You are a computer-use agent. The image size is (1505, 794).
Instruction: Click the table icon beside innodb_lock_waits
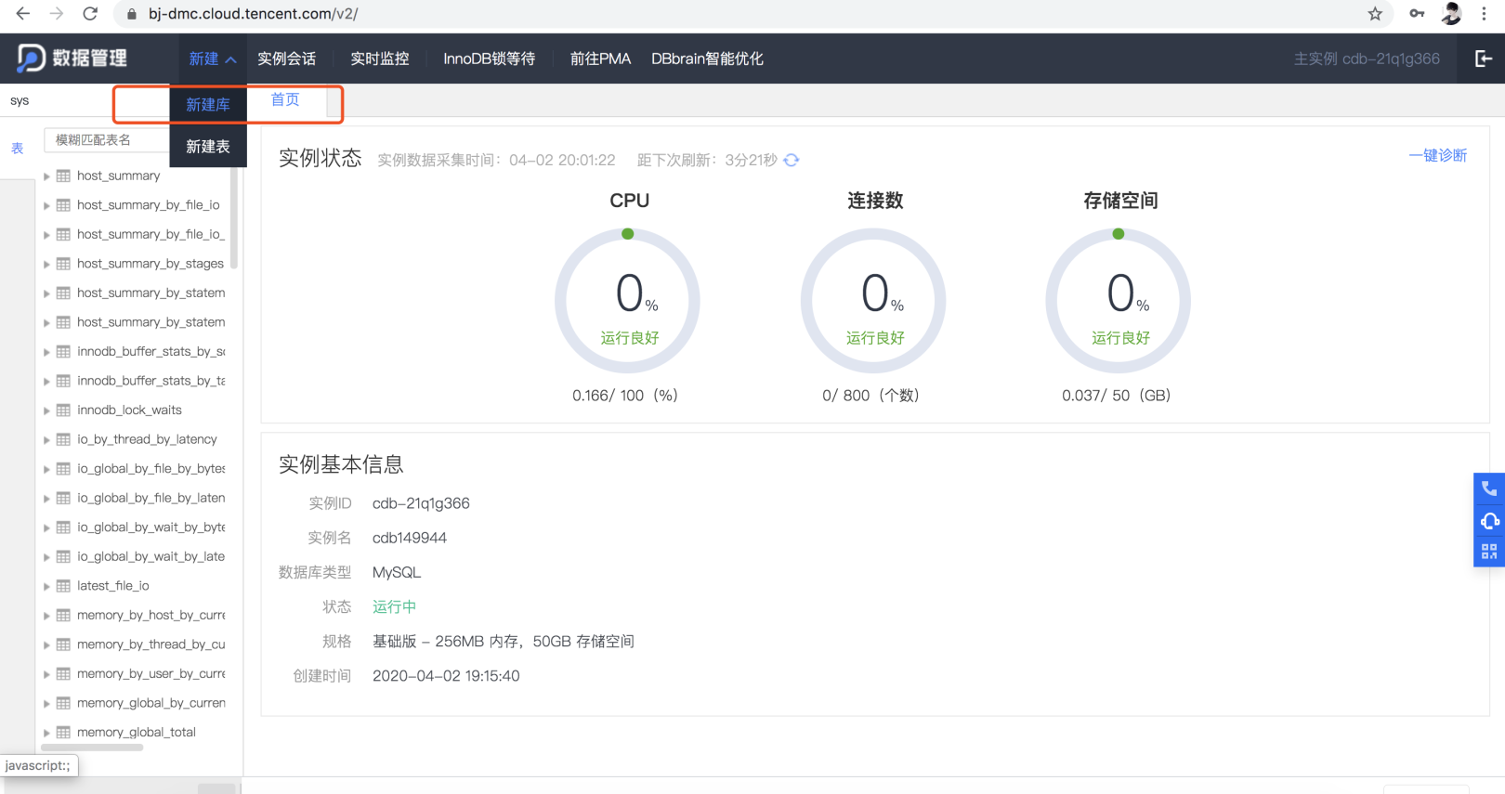click(x=63, y=410)
